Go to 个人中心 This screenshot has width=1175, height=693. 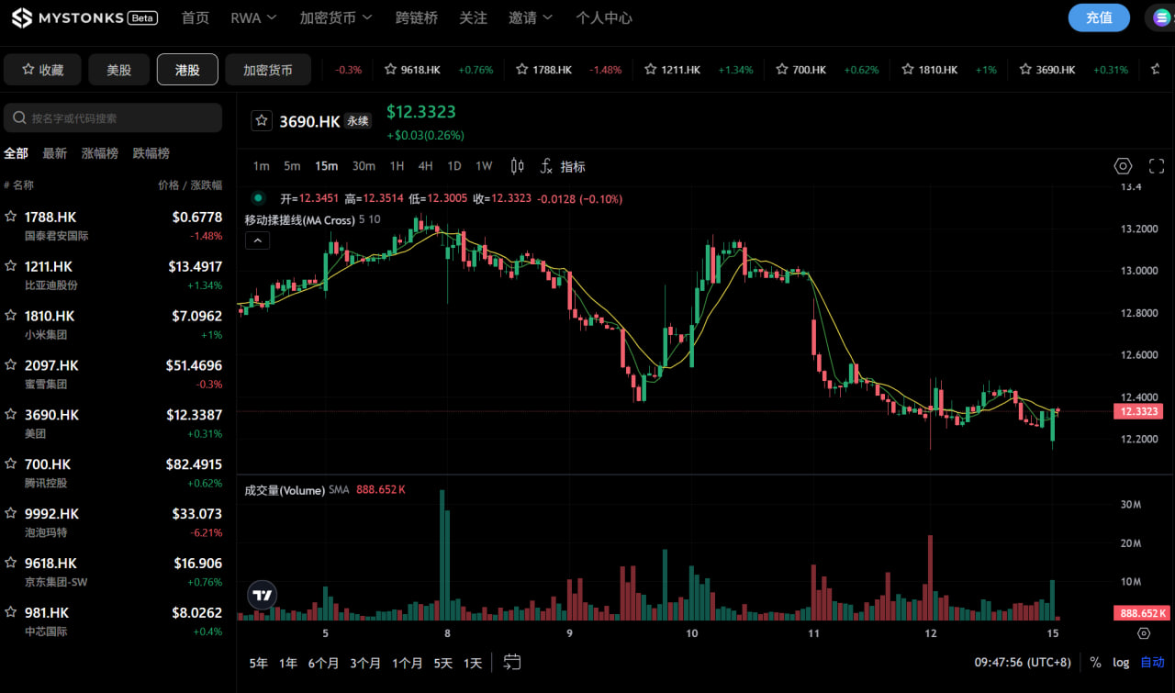603,17
